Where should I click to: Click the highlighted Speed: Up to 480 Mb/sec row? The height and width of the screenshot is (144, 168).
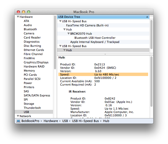click(x=103, y=74)
